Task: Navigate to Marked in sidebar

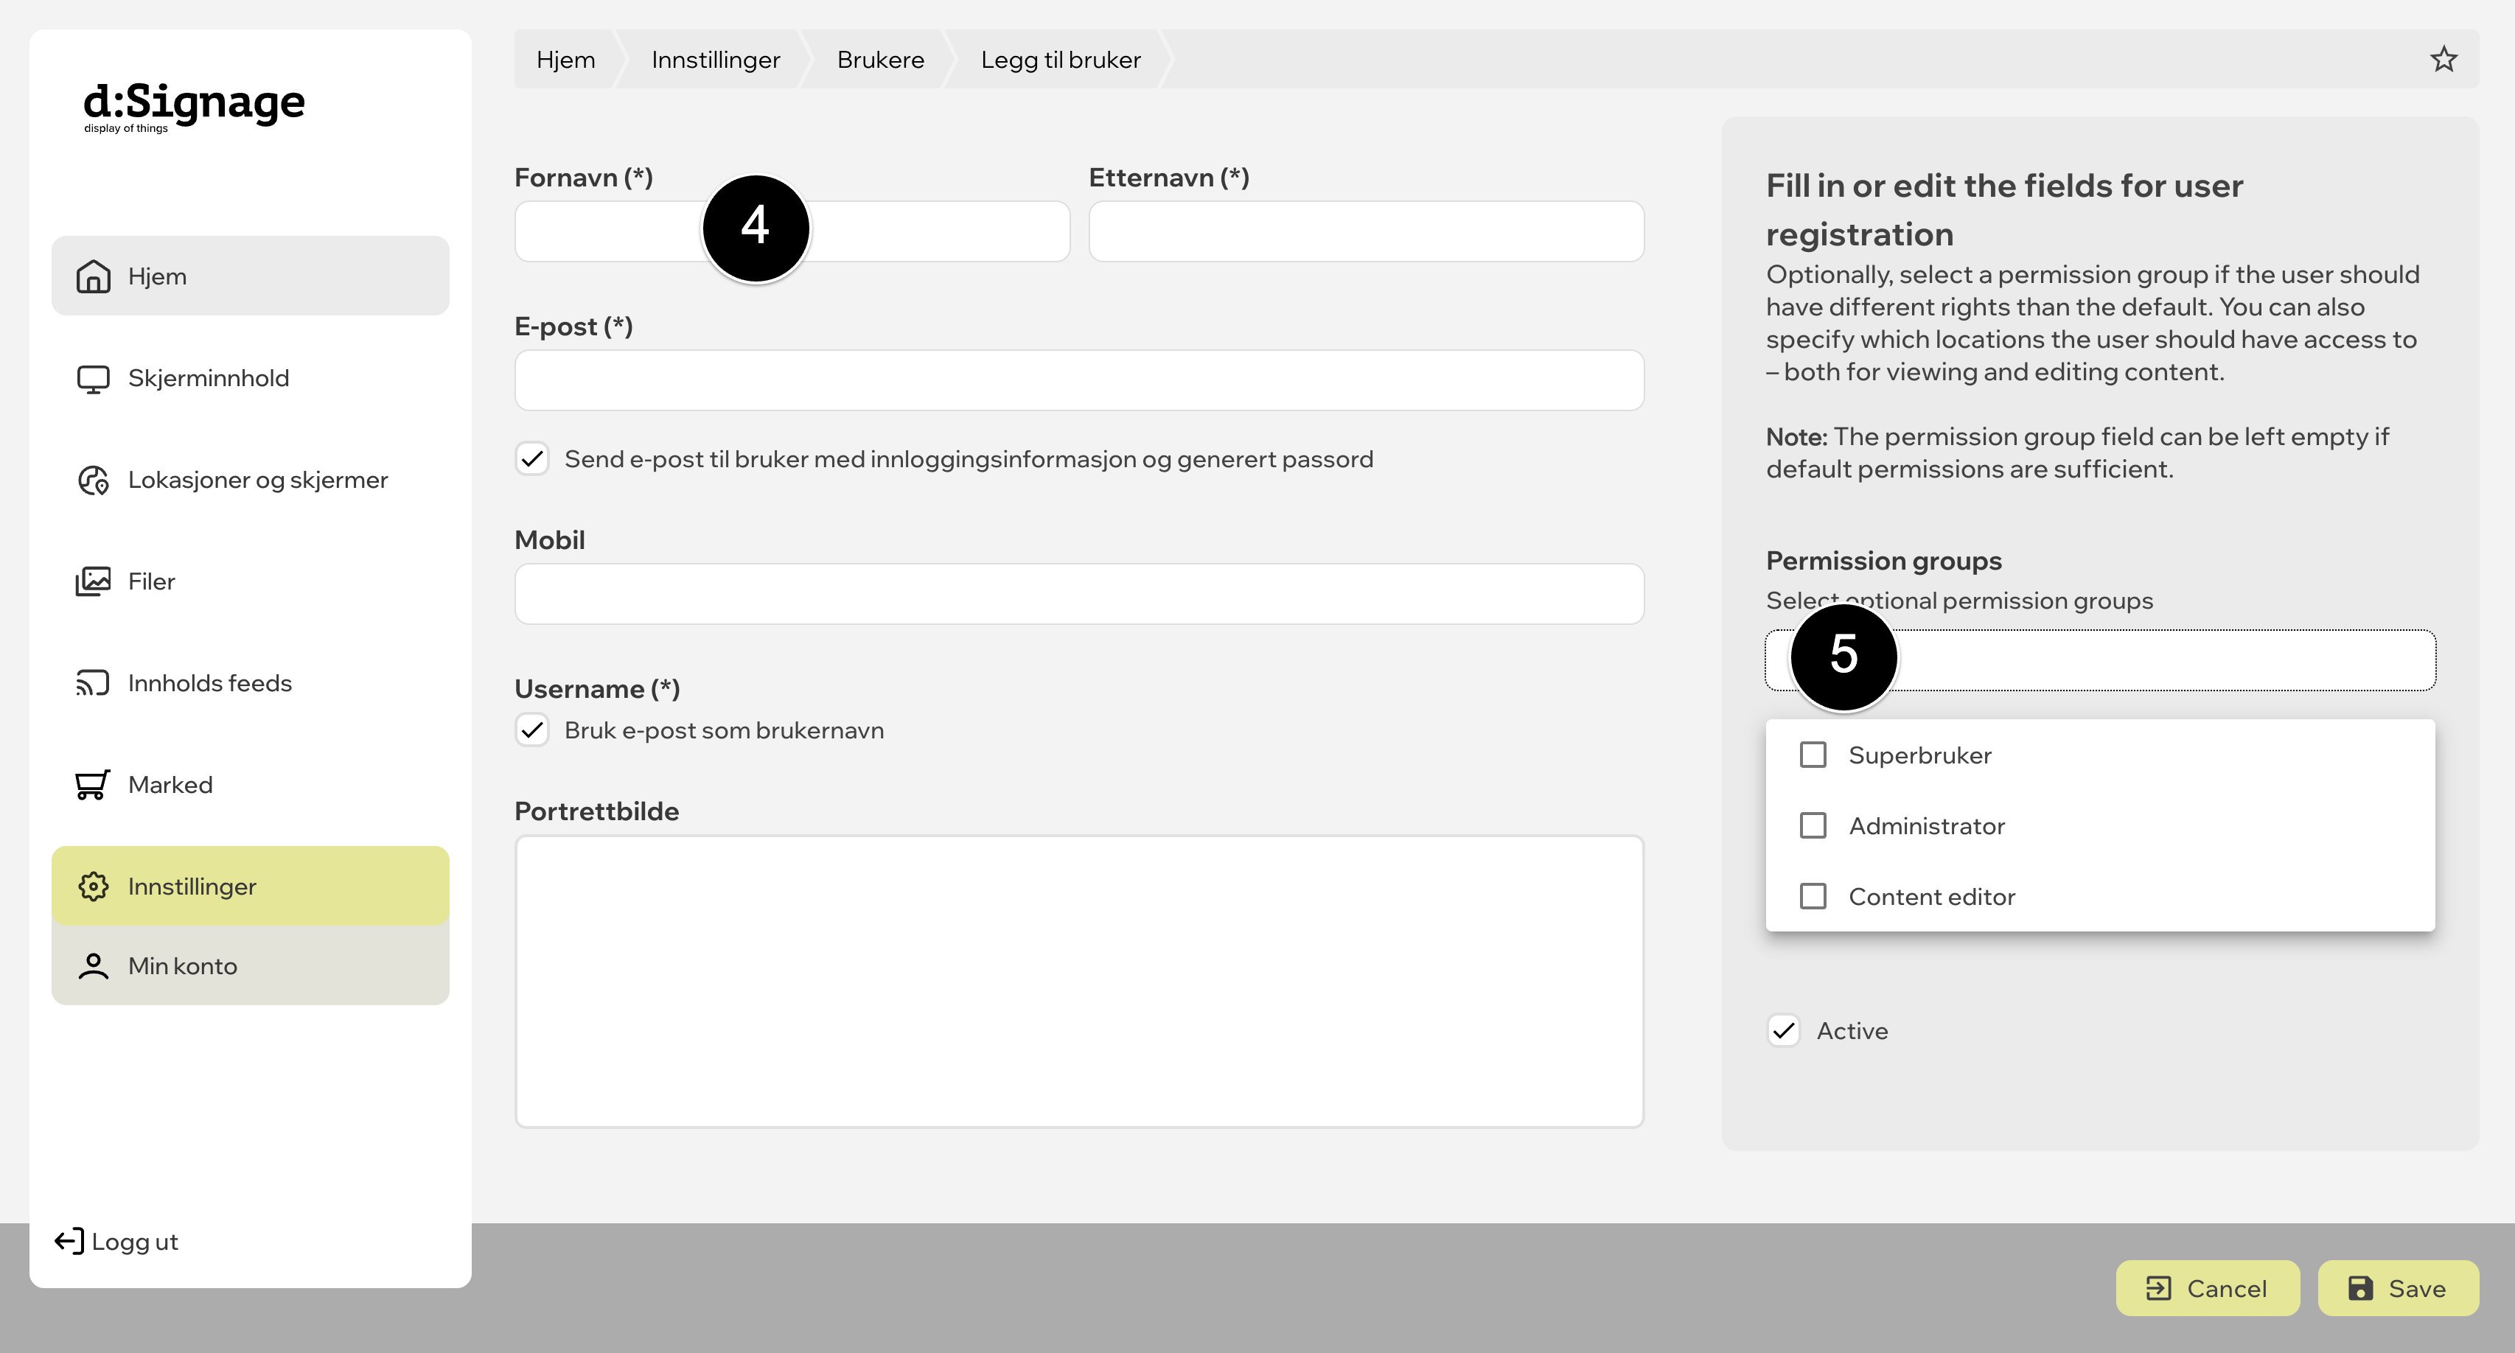Action: pyautogui.click(x=250, y=785)
